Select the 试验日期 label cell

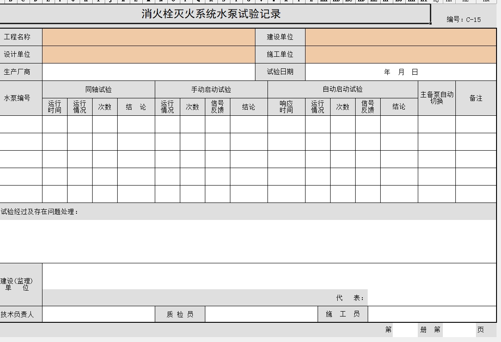280,72
